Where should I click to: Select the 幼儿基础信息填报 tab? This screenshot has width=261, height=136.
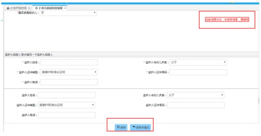pyautogui.click(x=50, y=8)
